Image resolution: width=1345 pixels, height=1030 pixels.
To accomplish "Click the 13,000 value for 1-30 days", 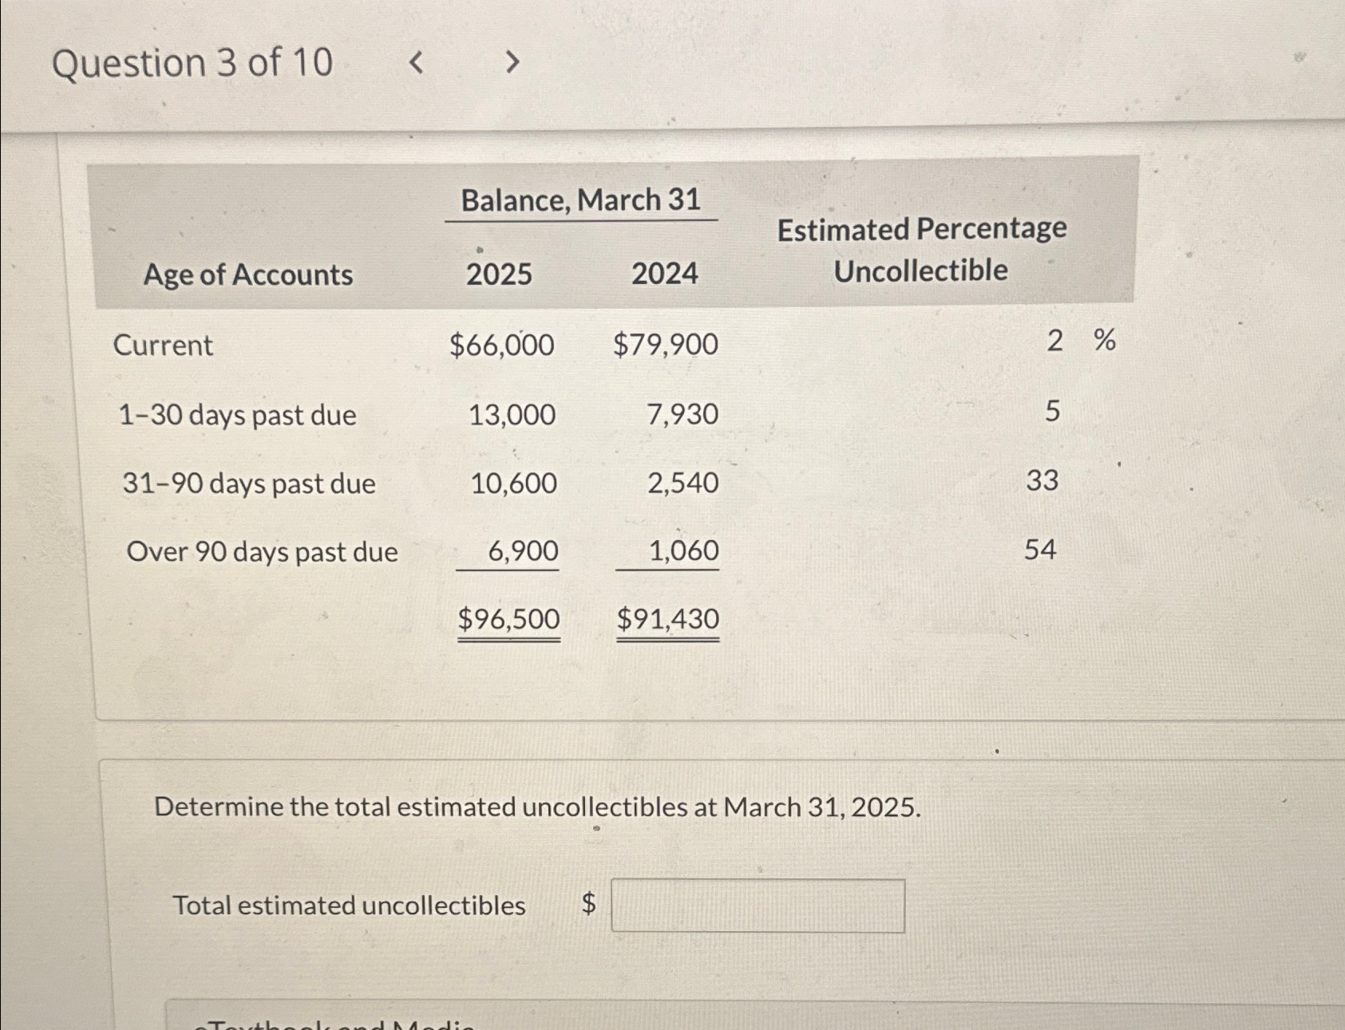I will (x=512, y=415).
